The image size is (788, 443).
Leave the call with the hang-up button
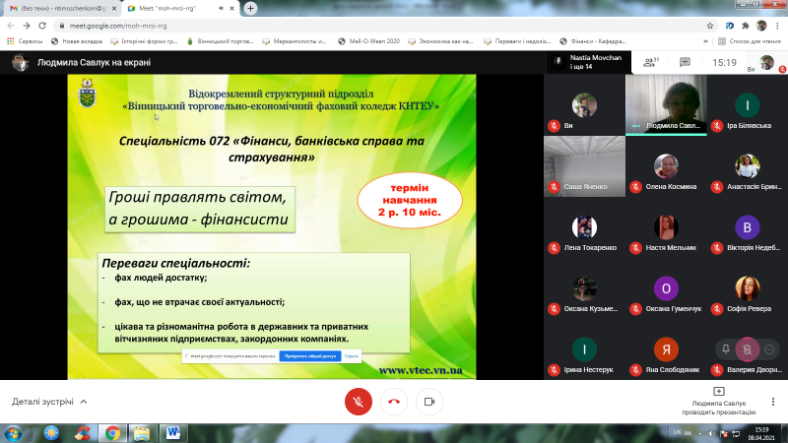click(x=394, y=402)
